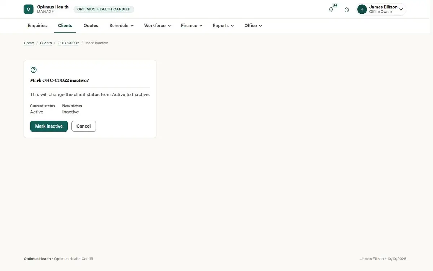Open the notifications bell icon
Image resolution: width=433 pixels, height=271 pixels.
(x=331, y=9)
